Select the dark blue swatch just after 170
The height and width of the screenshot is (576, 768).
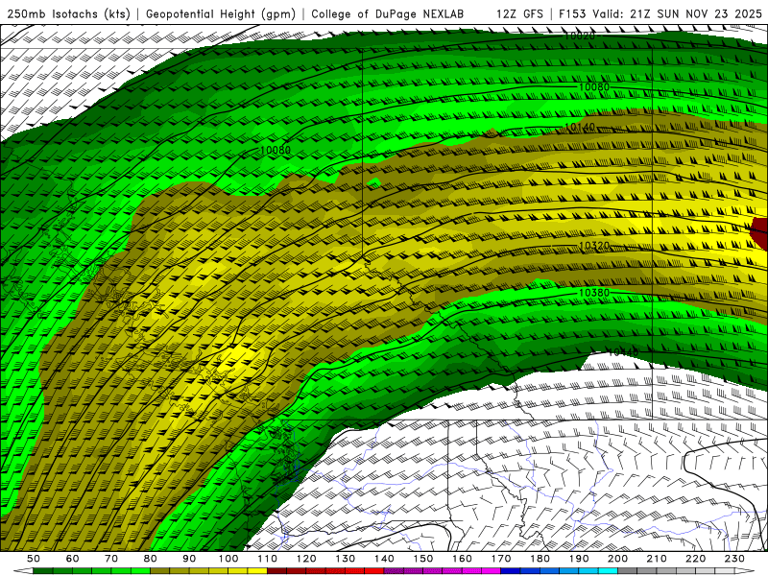click(x=510, y=571)
